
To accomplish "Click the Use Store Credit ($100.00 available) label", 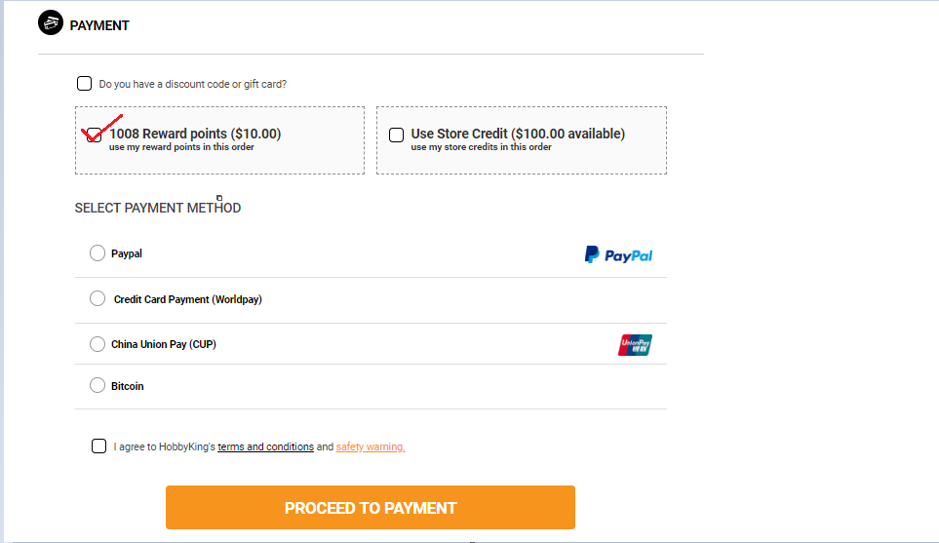I will point(518,134).
